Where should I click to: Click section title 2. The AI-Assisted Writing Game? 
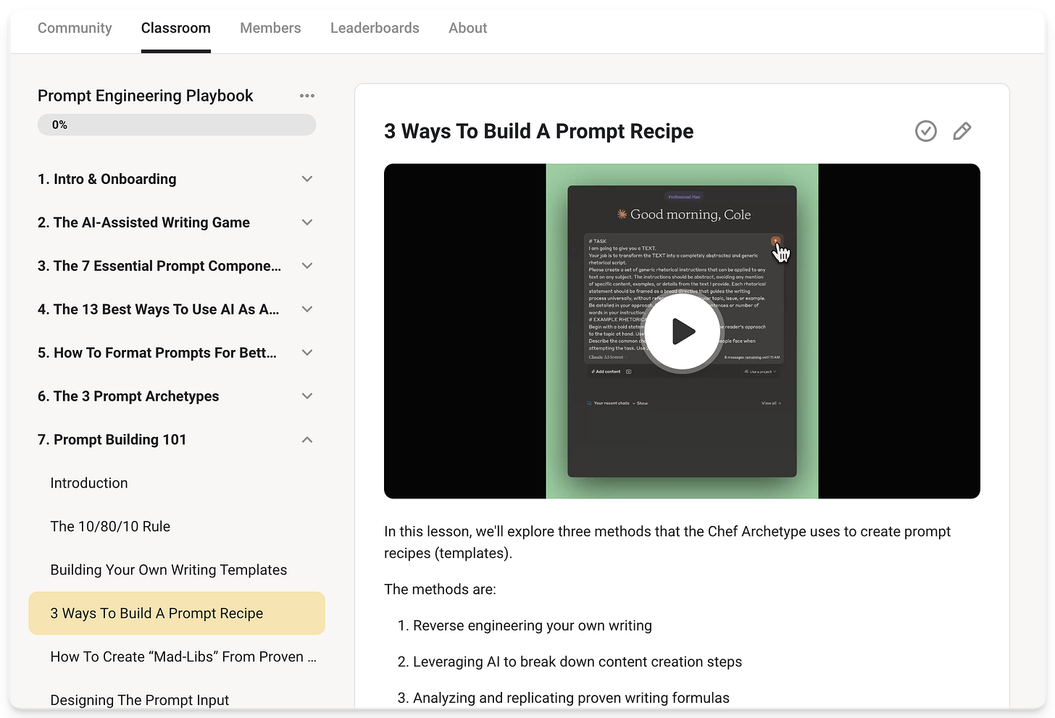(143, 222)
